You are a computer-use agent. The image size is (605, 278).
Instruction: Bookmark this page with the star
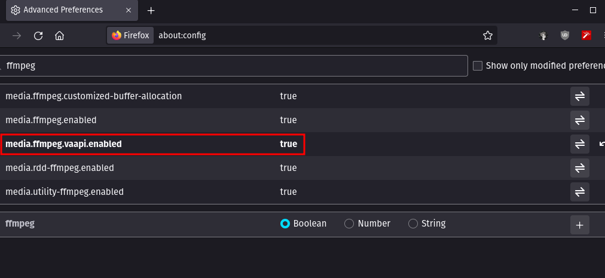(x=488, y=36)
